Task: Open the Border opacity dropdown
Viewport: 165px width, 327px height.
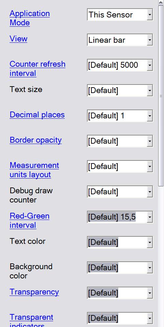Action: click(120, 141)
